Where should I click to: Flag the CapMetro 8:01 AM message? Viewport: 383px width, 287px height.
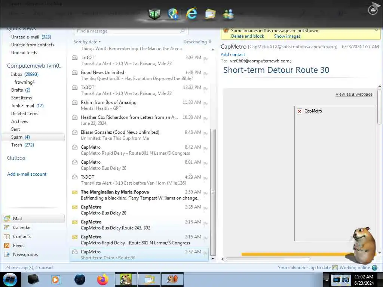click(x=206, y=164)
